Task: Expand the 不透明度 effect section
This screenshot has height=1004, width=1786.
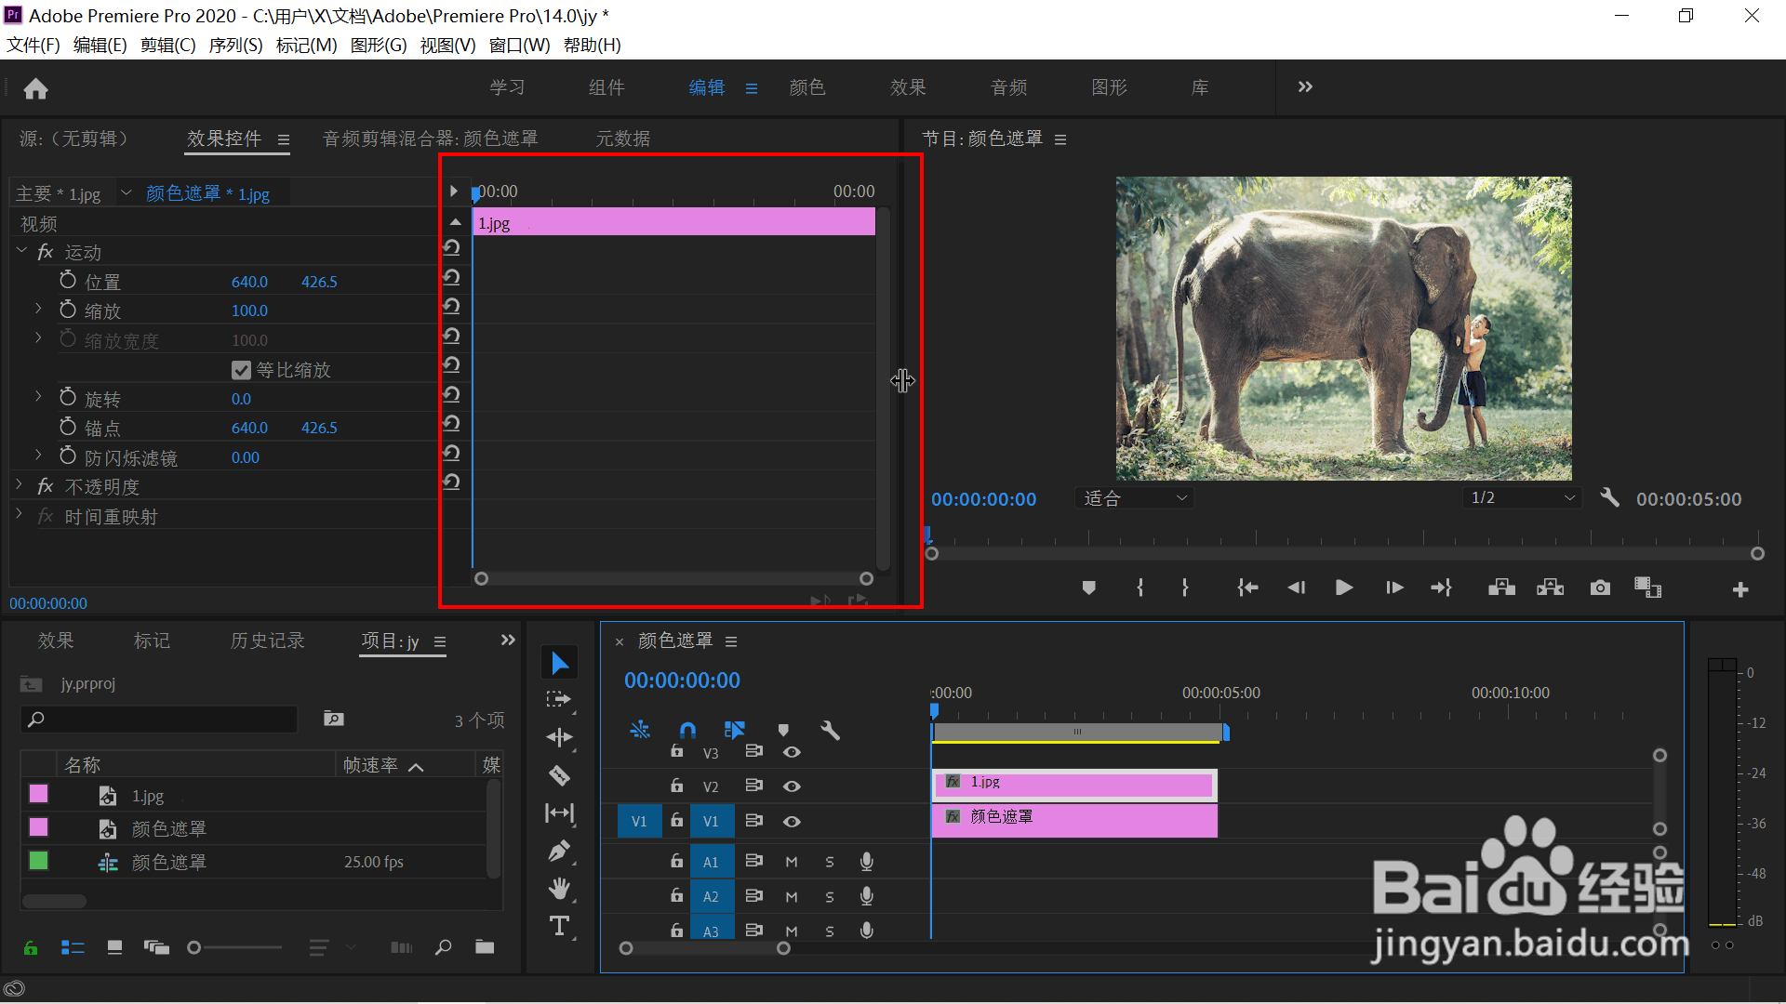Action: (x=20, y=486)
